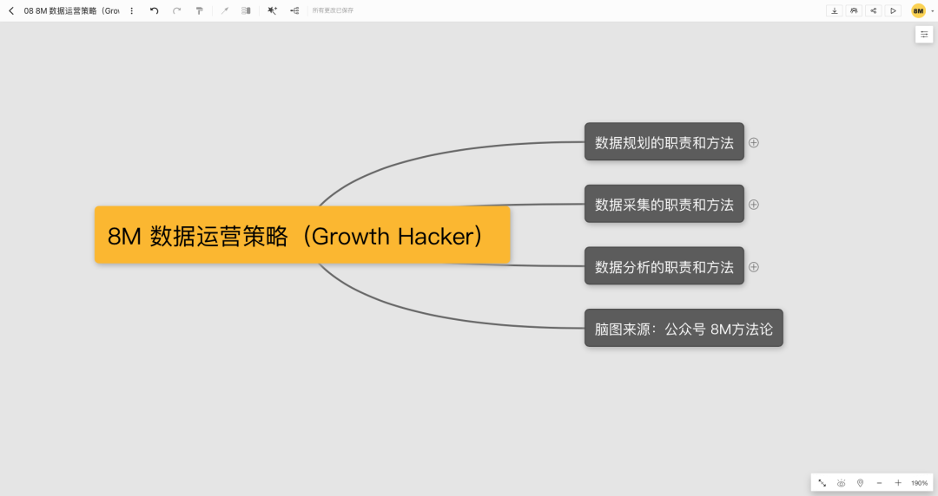
Task: Expand the 数据规划的职责和方法 node
Action: (x=754, y=142)
